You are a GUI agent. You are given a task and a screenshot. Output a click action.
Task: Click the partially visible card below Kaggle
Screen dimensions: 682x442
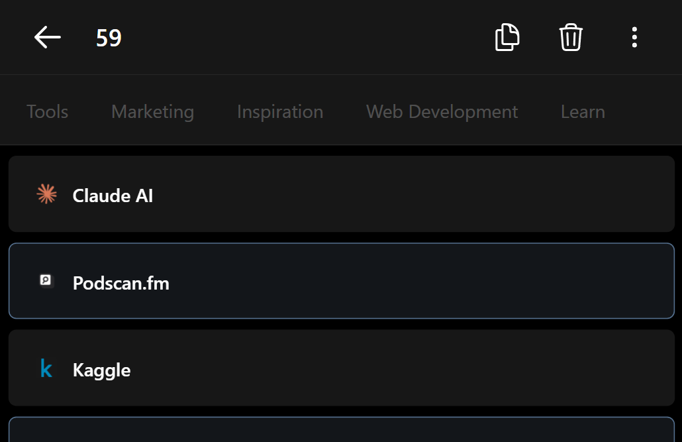pos(342,430)
